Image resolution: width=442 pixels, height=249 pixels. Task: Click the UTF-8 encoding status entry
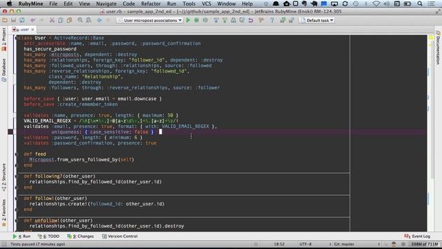tap(305, 244)
